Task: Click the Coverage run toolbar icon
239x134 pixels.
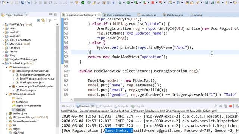Action: pyautogui.click(x=136, y=3)
